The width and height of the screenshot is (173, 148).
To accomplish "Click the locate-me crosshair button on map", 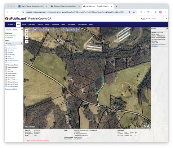I will coord(27,42).
